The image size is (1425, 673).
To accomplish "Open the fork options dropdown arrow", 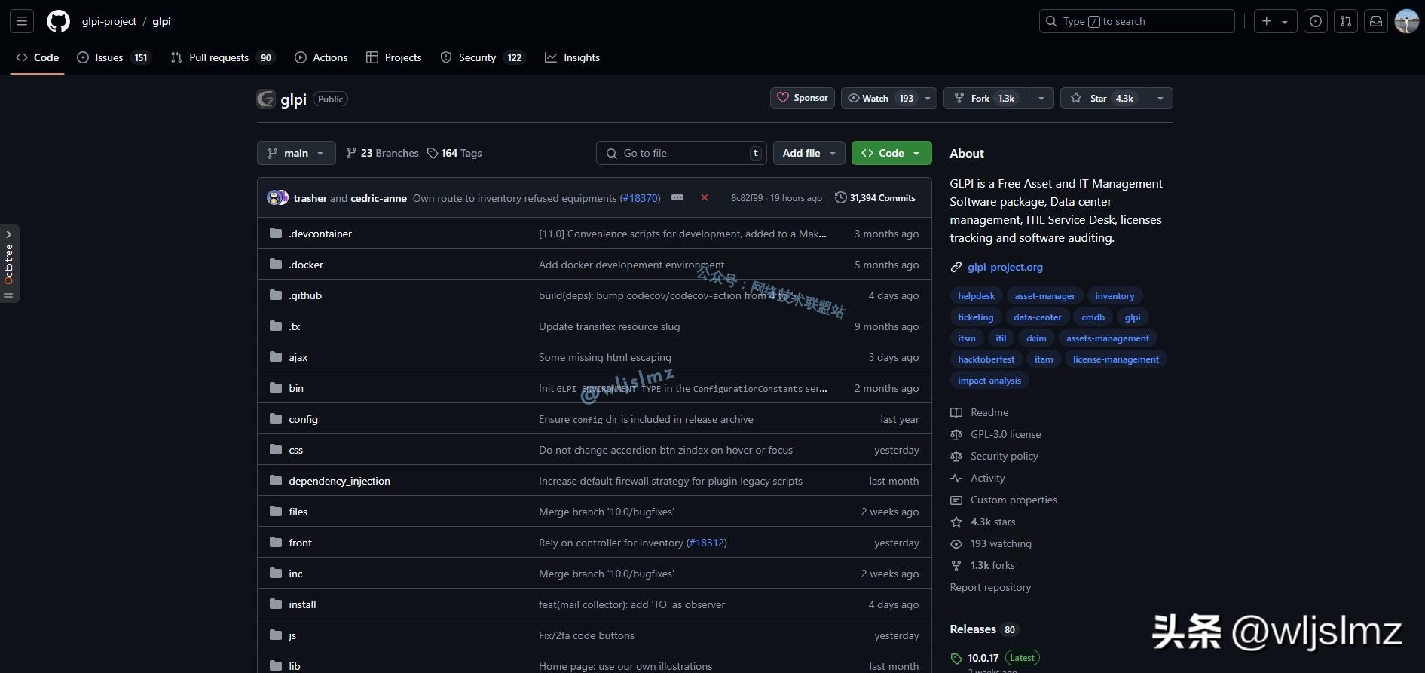I will (1041, 99).
